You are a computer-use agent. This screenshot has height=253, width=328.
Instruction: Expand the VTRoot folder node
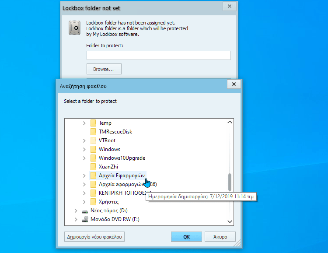click(84, 141)
